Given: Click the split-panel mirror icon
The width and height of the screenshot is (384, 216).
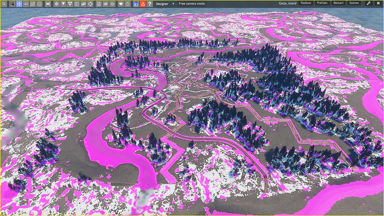Looking at the screenshot, I should click(76, 4).
